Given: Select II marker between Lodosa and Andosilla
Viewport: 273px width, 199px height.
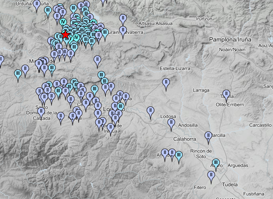Looking at the screenshot, I should pyautogui.click(x=171, y=123).
